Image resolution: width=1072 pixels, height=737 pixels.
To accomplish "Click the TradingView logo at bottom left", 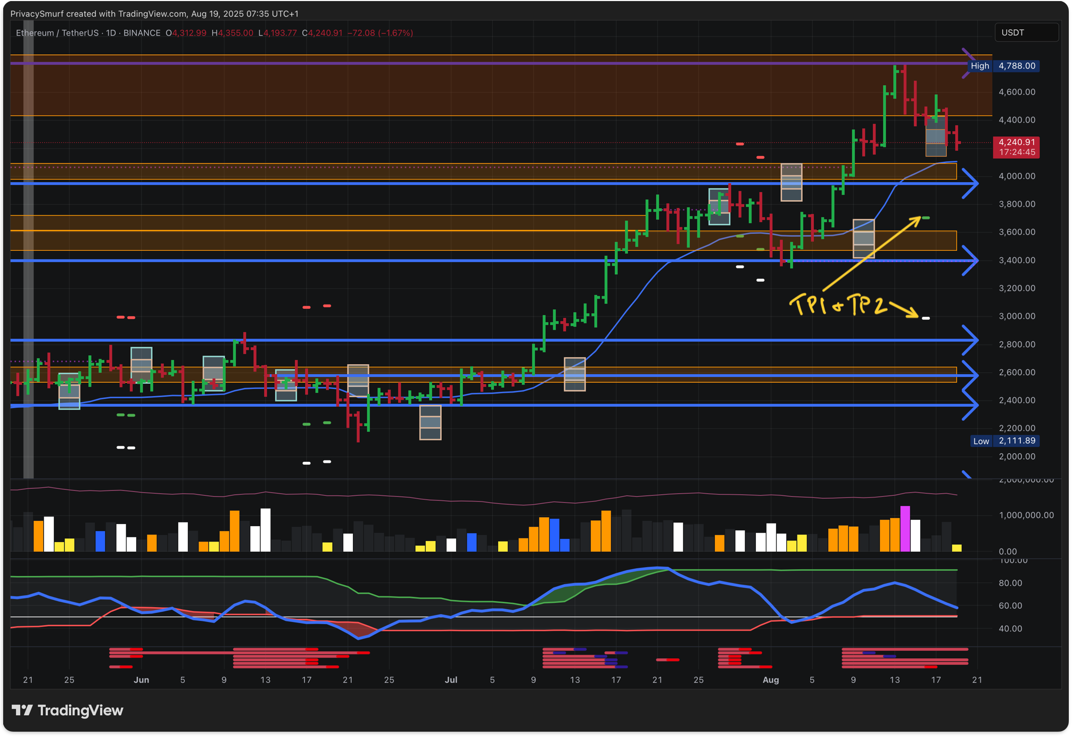I will pos(68,710).
